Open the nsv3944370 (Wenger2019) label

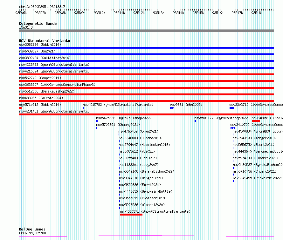point(141,178)
